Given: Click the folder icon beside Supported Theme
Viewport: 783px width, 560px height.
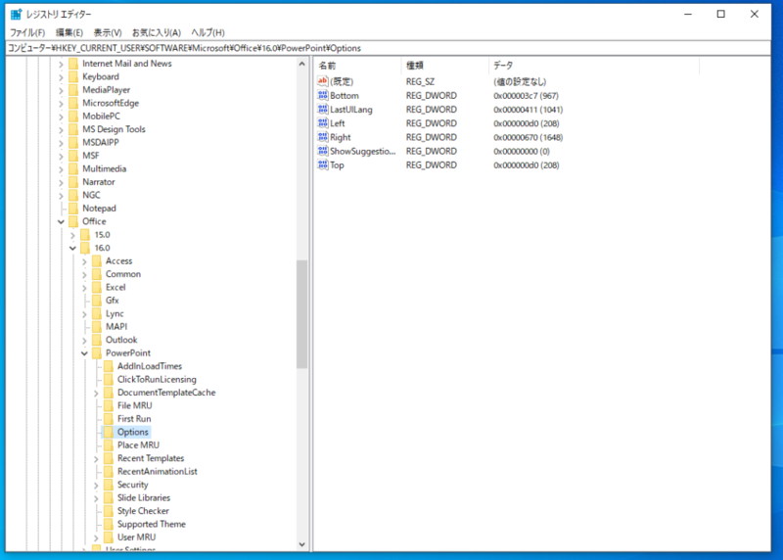Looking at the screenshot, I should pyautogui.click(x=109, y=524).
